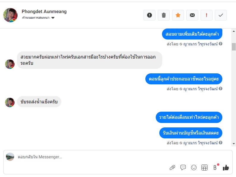The height and width of the screenshot is (177, 236).
Task: Flag conversation with red exclamation mark
Action: [x=207, y=15]
